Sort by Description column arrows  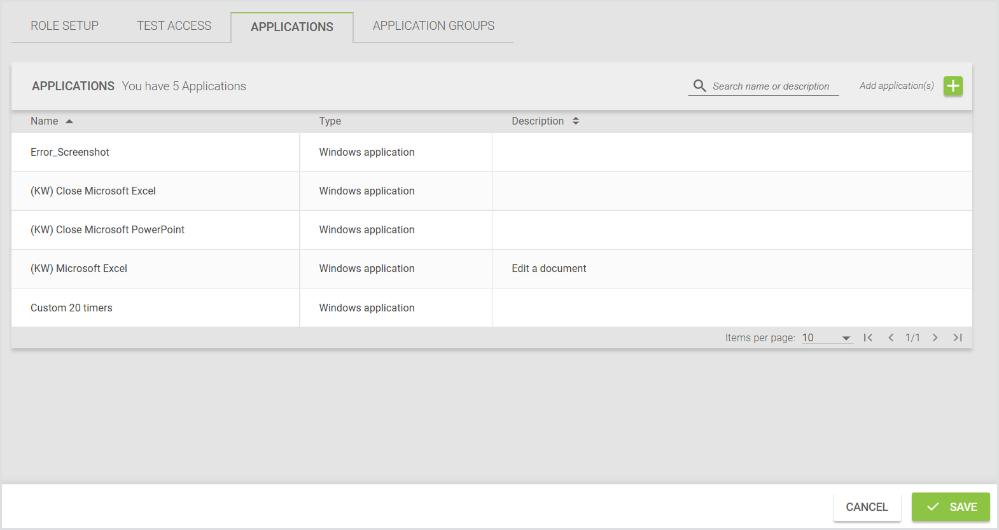click(575, 121)
